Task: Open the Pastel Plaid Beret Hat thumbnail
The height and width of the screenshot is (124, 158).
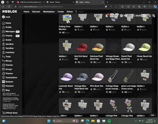Action: pyautogui.click(x=129, y=46)
